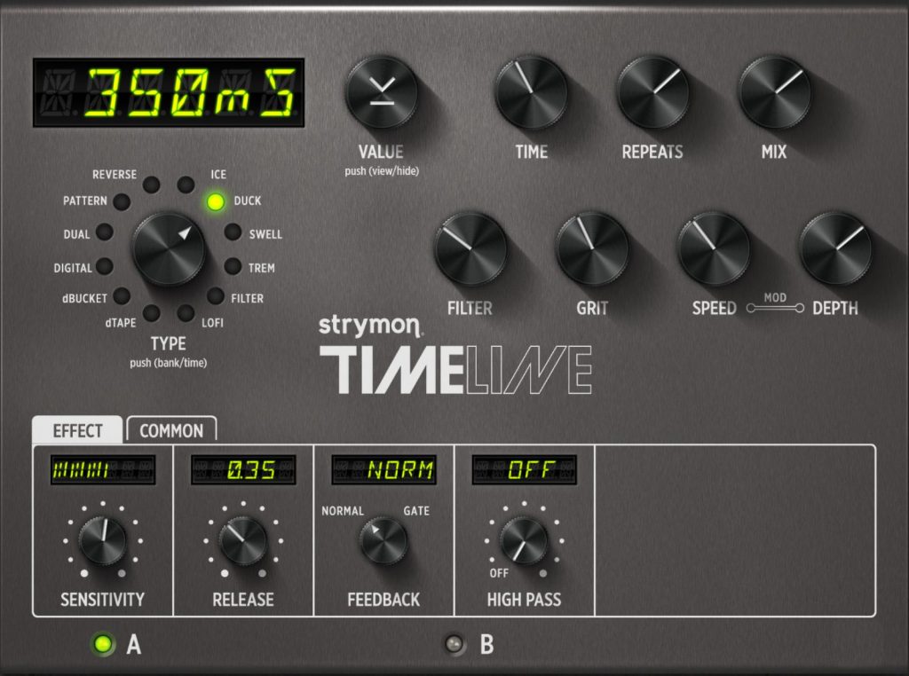Click the RELEASE knob
909x676 pixels.
[x=243, y=540]
